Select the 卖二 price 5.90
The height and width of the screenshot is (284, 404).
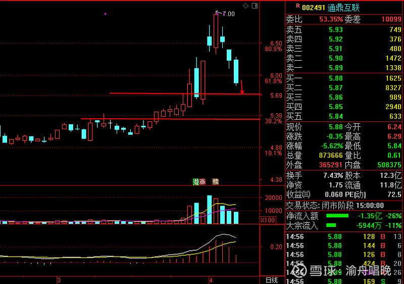(x=336, y=58)
